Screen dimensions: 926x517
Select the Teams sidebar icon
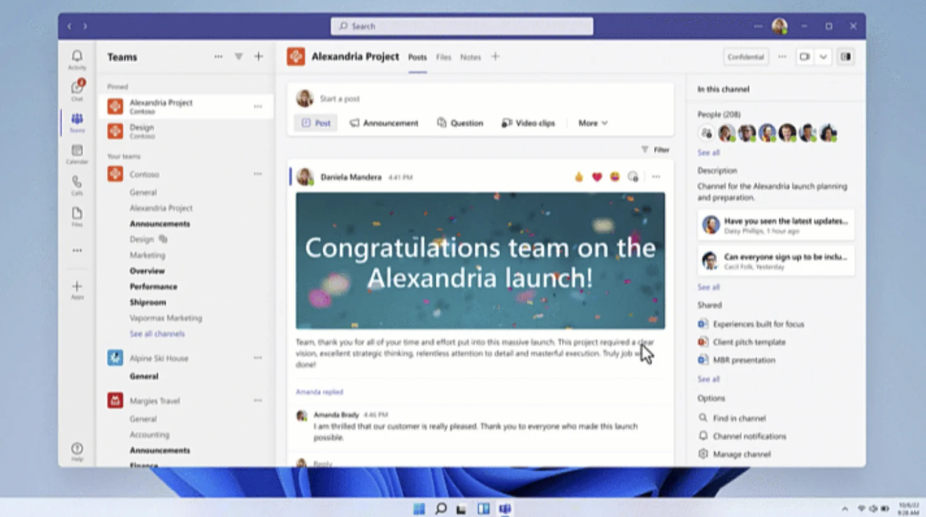pos(77,122)
